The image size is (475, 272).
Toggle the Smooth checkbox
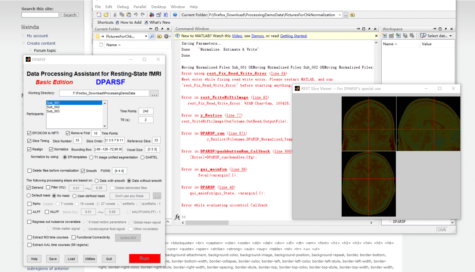click(x=83, y=171)
